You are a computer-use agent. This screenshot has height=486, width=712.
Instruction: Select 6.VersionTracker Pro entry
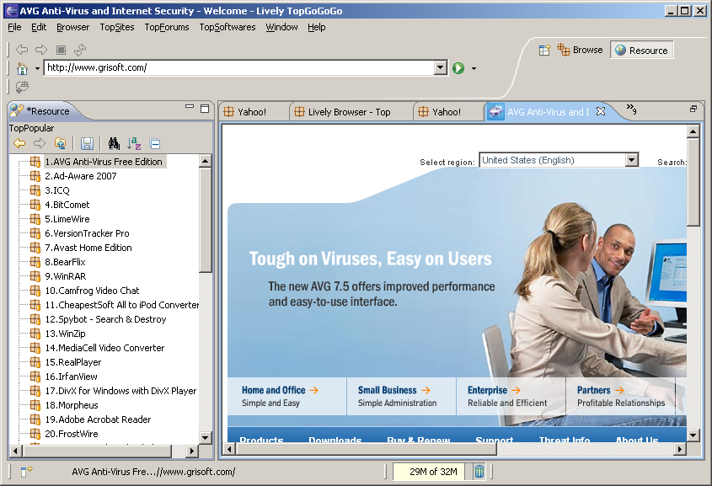tap(87, 233)
